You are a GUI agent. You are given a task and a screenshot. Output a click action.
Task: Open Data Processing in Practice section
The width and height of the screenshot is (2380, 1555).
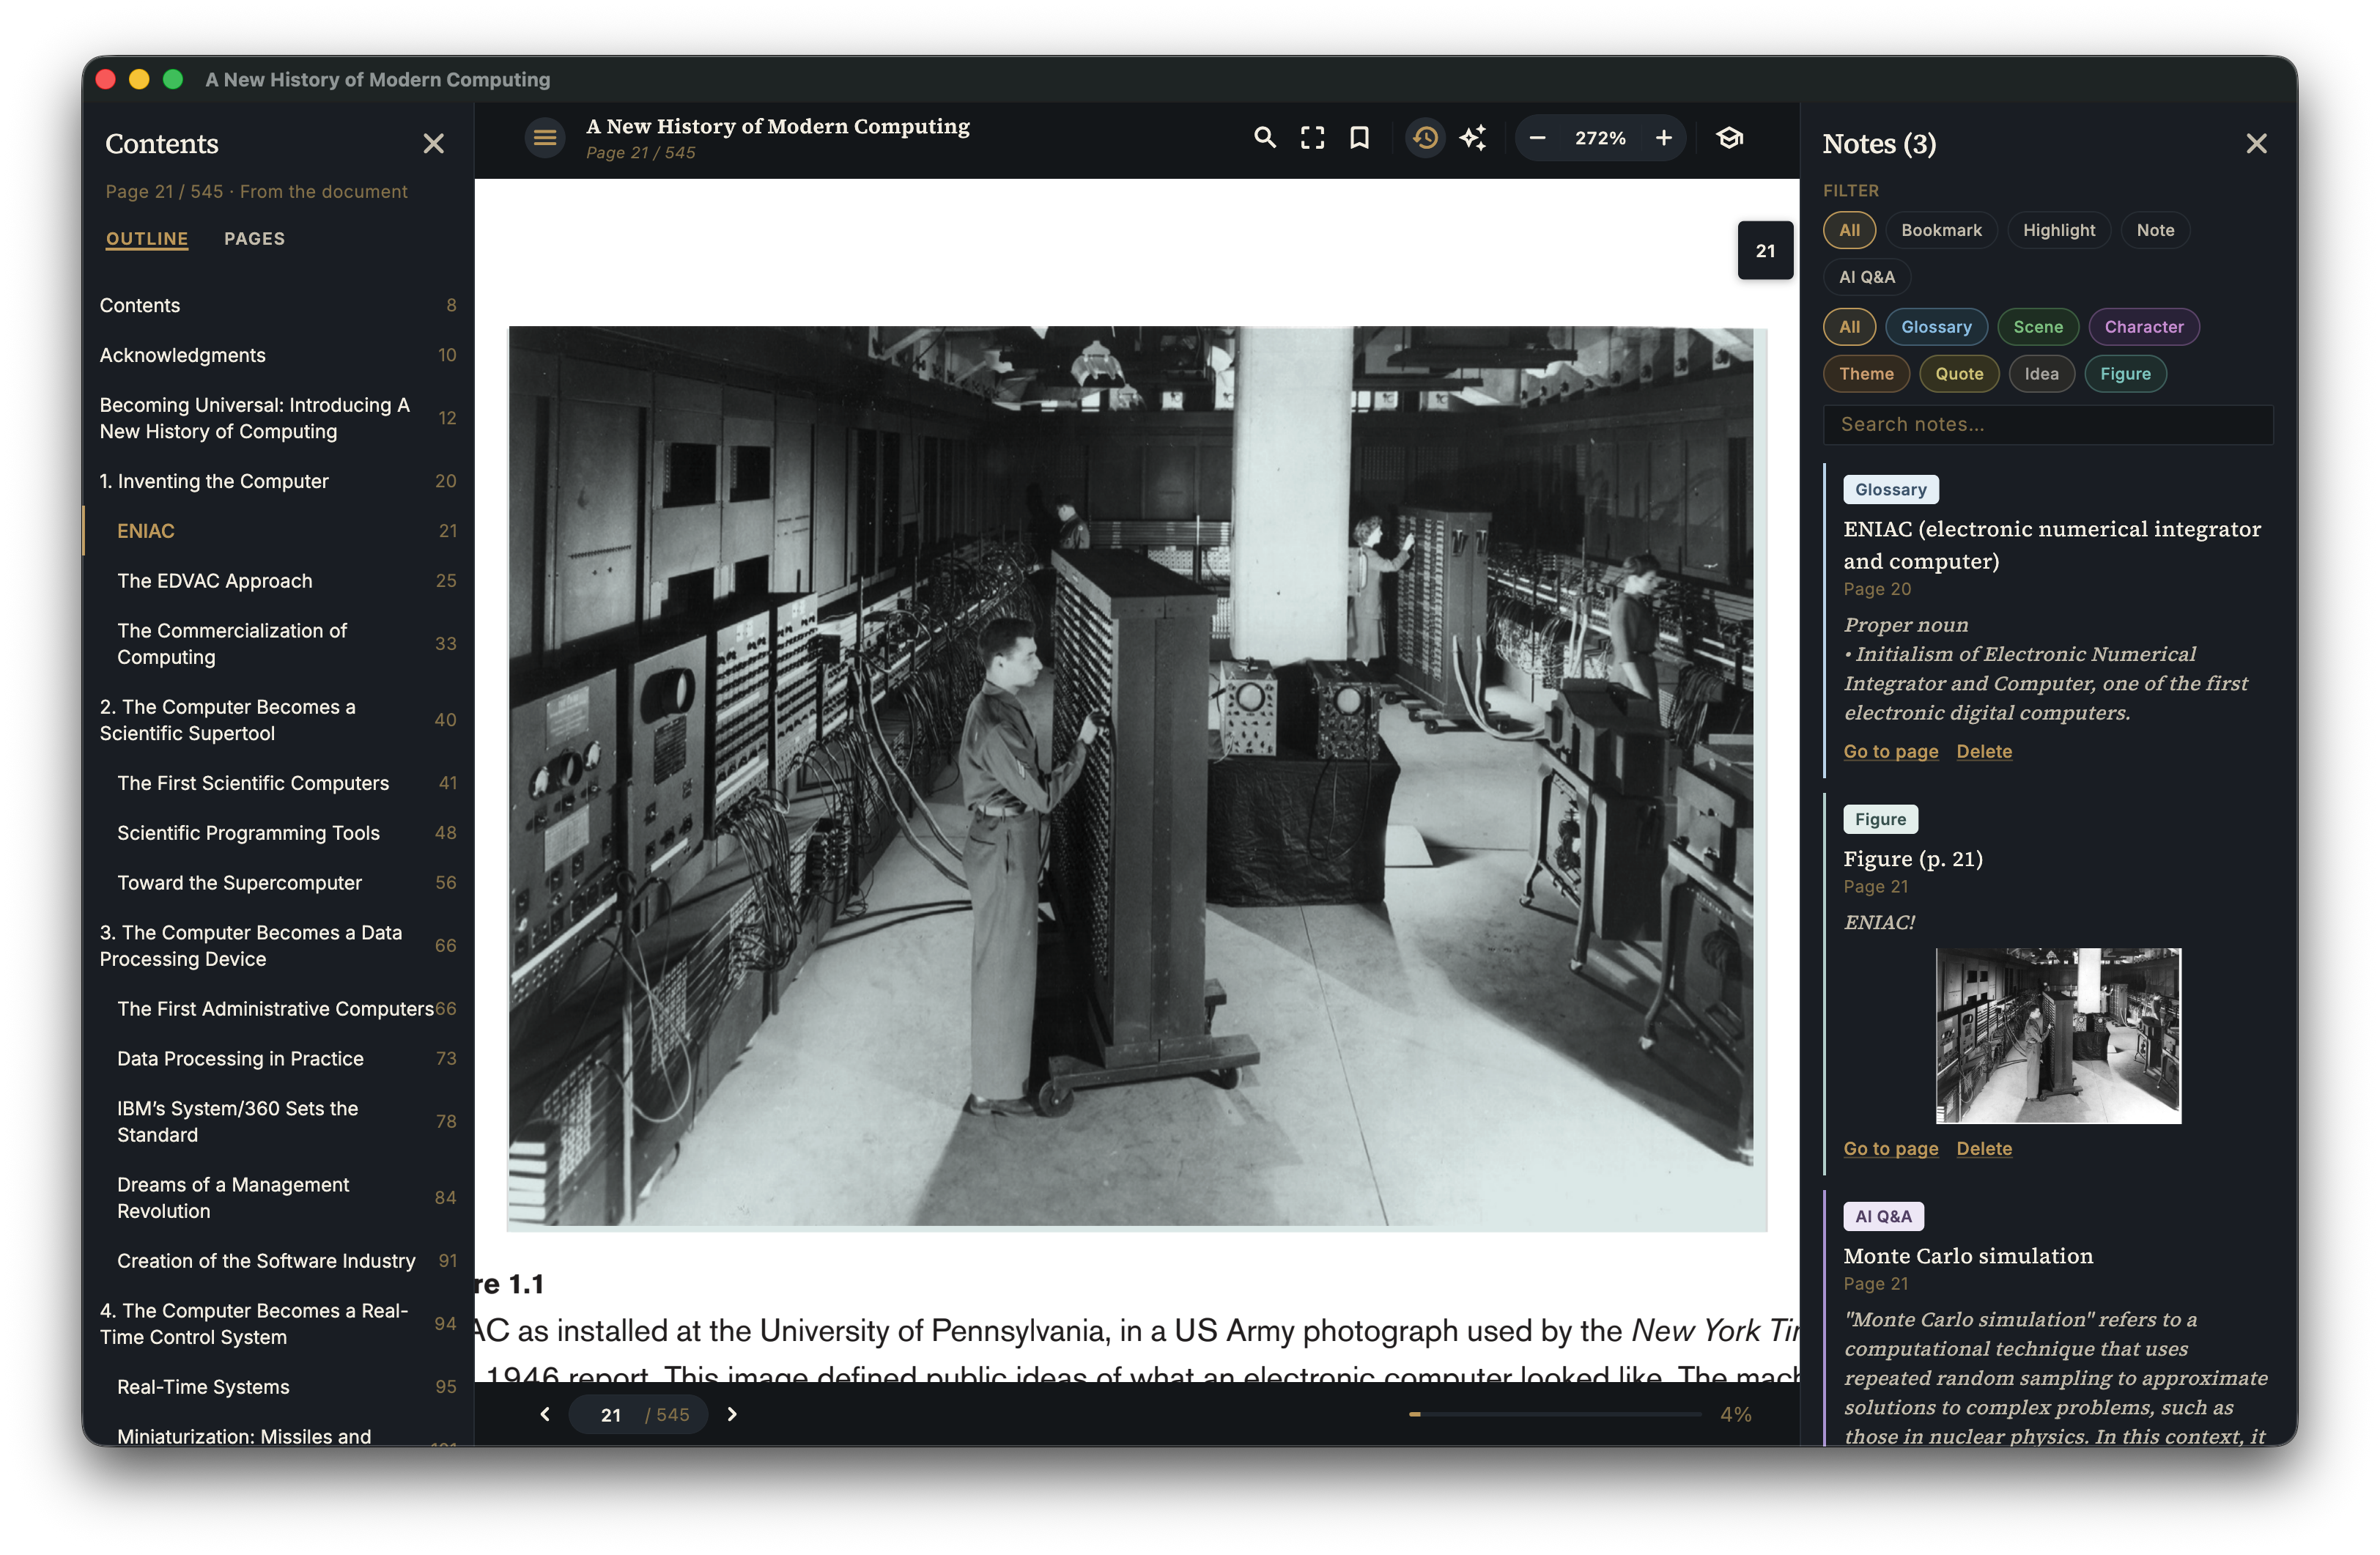(x=278, y=1059)
